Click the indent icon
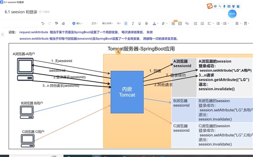 218,24
